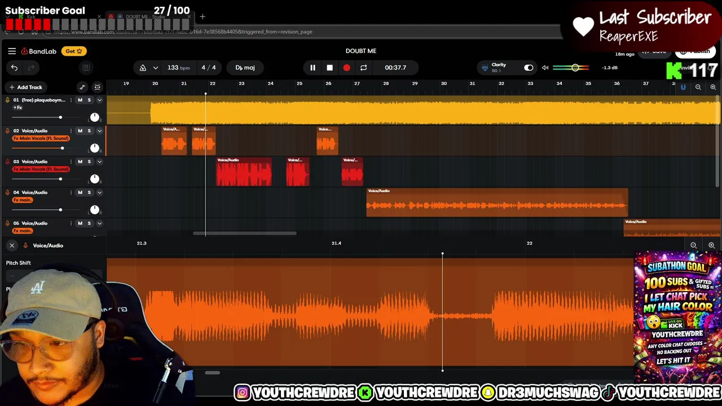This screenshot has width=722, height=406.
Task: Adjust the master volume slider knob
Action: 575,68
